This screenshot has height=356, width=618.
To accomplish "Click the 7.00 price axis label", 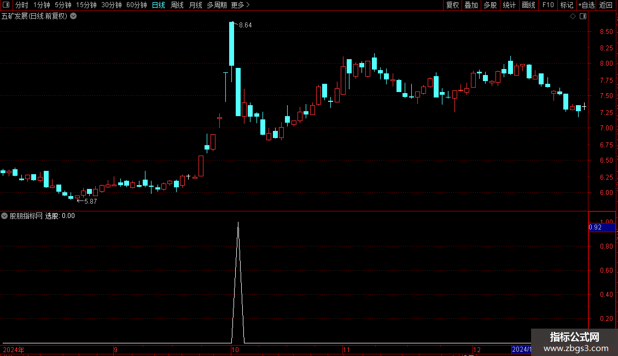I will (x=606, y=128).
